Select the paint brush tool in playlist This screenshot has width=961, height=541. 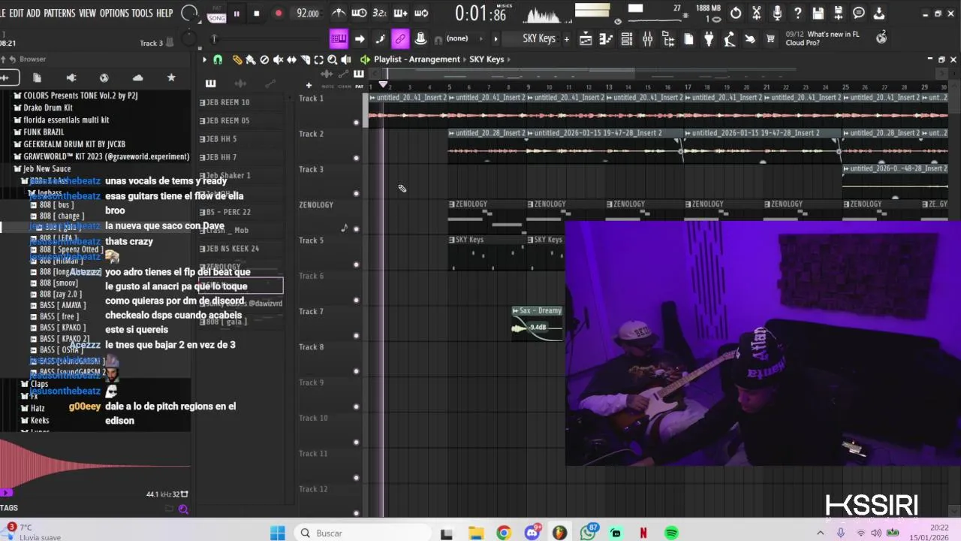pos(251,59)
